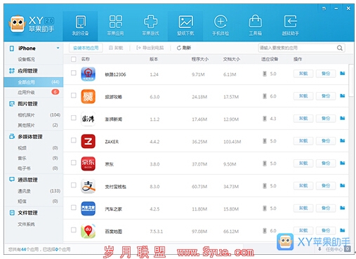Click the 卸载 toolbar button
The height and width of the screenshot is (259, 356).
click(116, 48)
